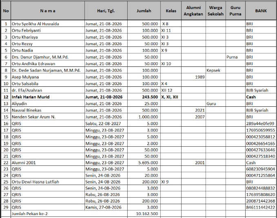The width and height of the screenshot is (277, 218).
Task: Select the Infak Harian Murid cell
Action: [x=48, y=97]
